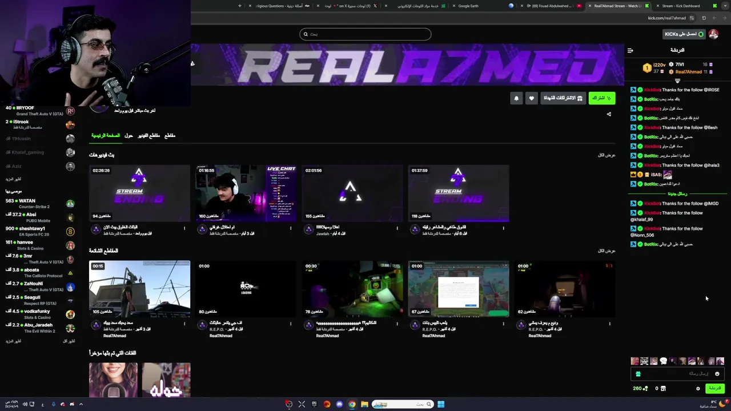The height and width of the screenshot is (411, 731).
Task: Collapse the chat panel with arrow icon
Action: (630, 50)
